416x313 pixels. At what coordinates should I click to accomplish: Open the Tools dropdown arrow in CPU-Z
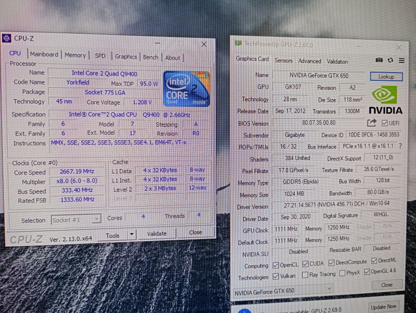pos(132,235)
